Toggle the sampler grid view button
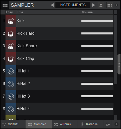The width and height of the screenshot is (121, 129). coord(110,5)
